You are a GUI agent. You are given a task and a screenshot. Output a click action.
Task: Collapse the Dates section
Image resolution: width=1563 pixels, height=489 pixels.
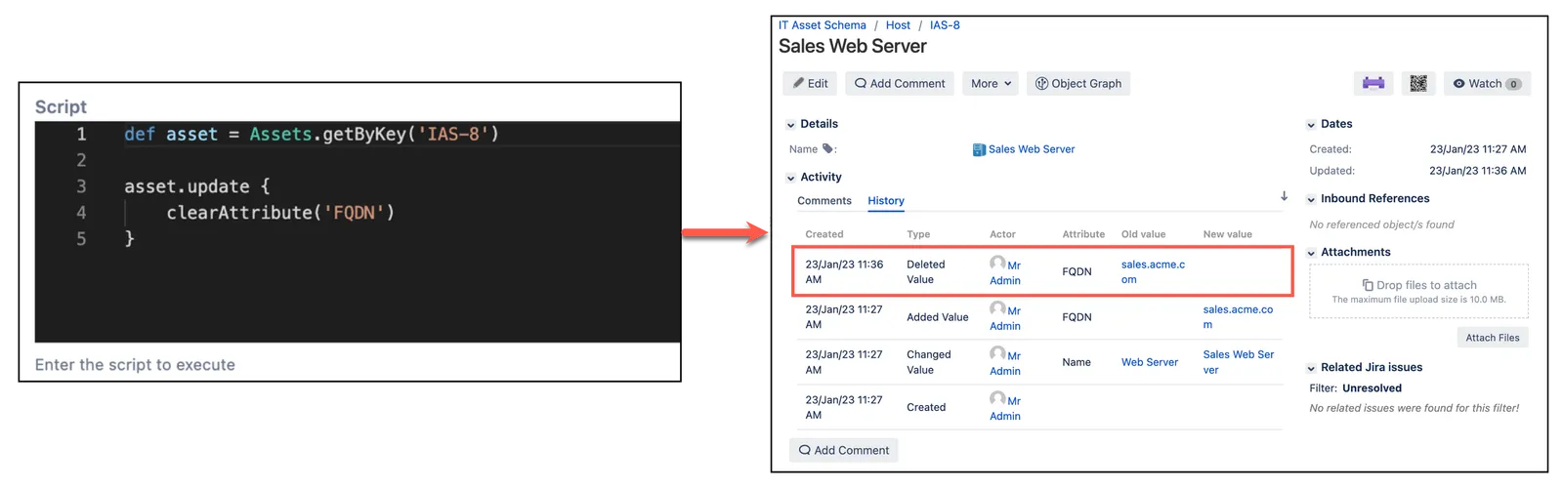coord(1312,125)
